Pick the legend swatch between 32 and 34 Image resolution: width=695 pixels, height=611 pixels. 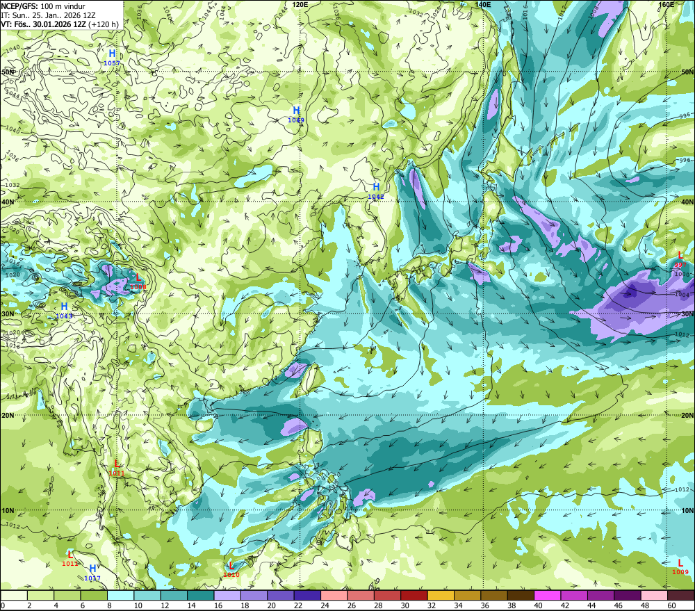click(x=441, y=595)
